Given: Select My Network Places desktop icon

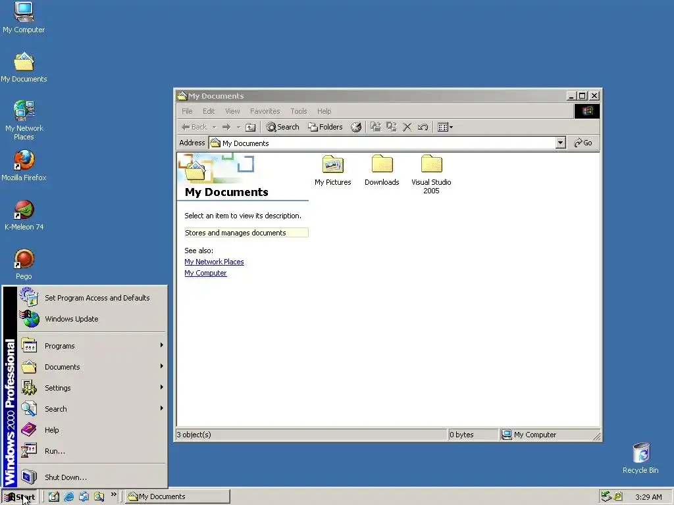Looking at the screenshot, I should tap(24, 120).
